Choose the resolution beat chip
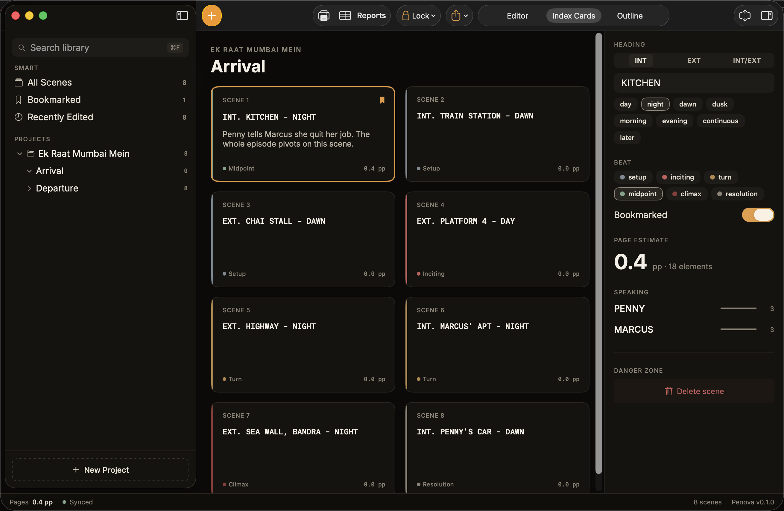Viewport: 784px width, 511px height. click(x=737, y=194)
